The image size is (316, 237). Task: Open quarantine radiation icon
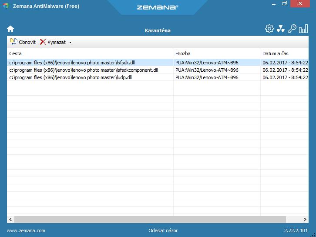tap(281, 29)
